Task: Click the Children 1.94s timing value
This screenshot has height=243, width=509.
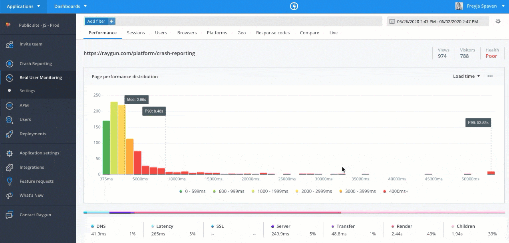Action: click(x=456, y=234)
